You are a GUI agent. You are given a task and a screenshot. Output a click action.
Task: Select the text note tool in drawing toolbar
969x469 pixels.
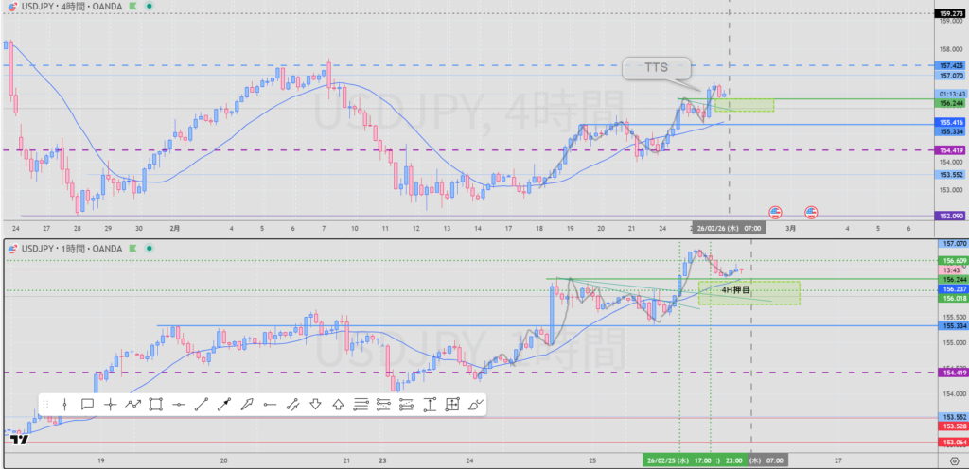tap(87, 405)
